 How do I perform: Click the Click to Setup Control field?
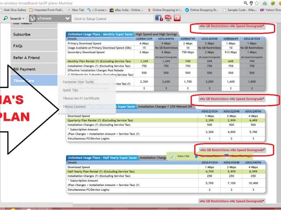pos(90,19)
